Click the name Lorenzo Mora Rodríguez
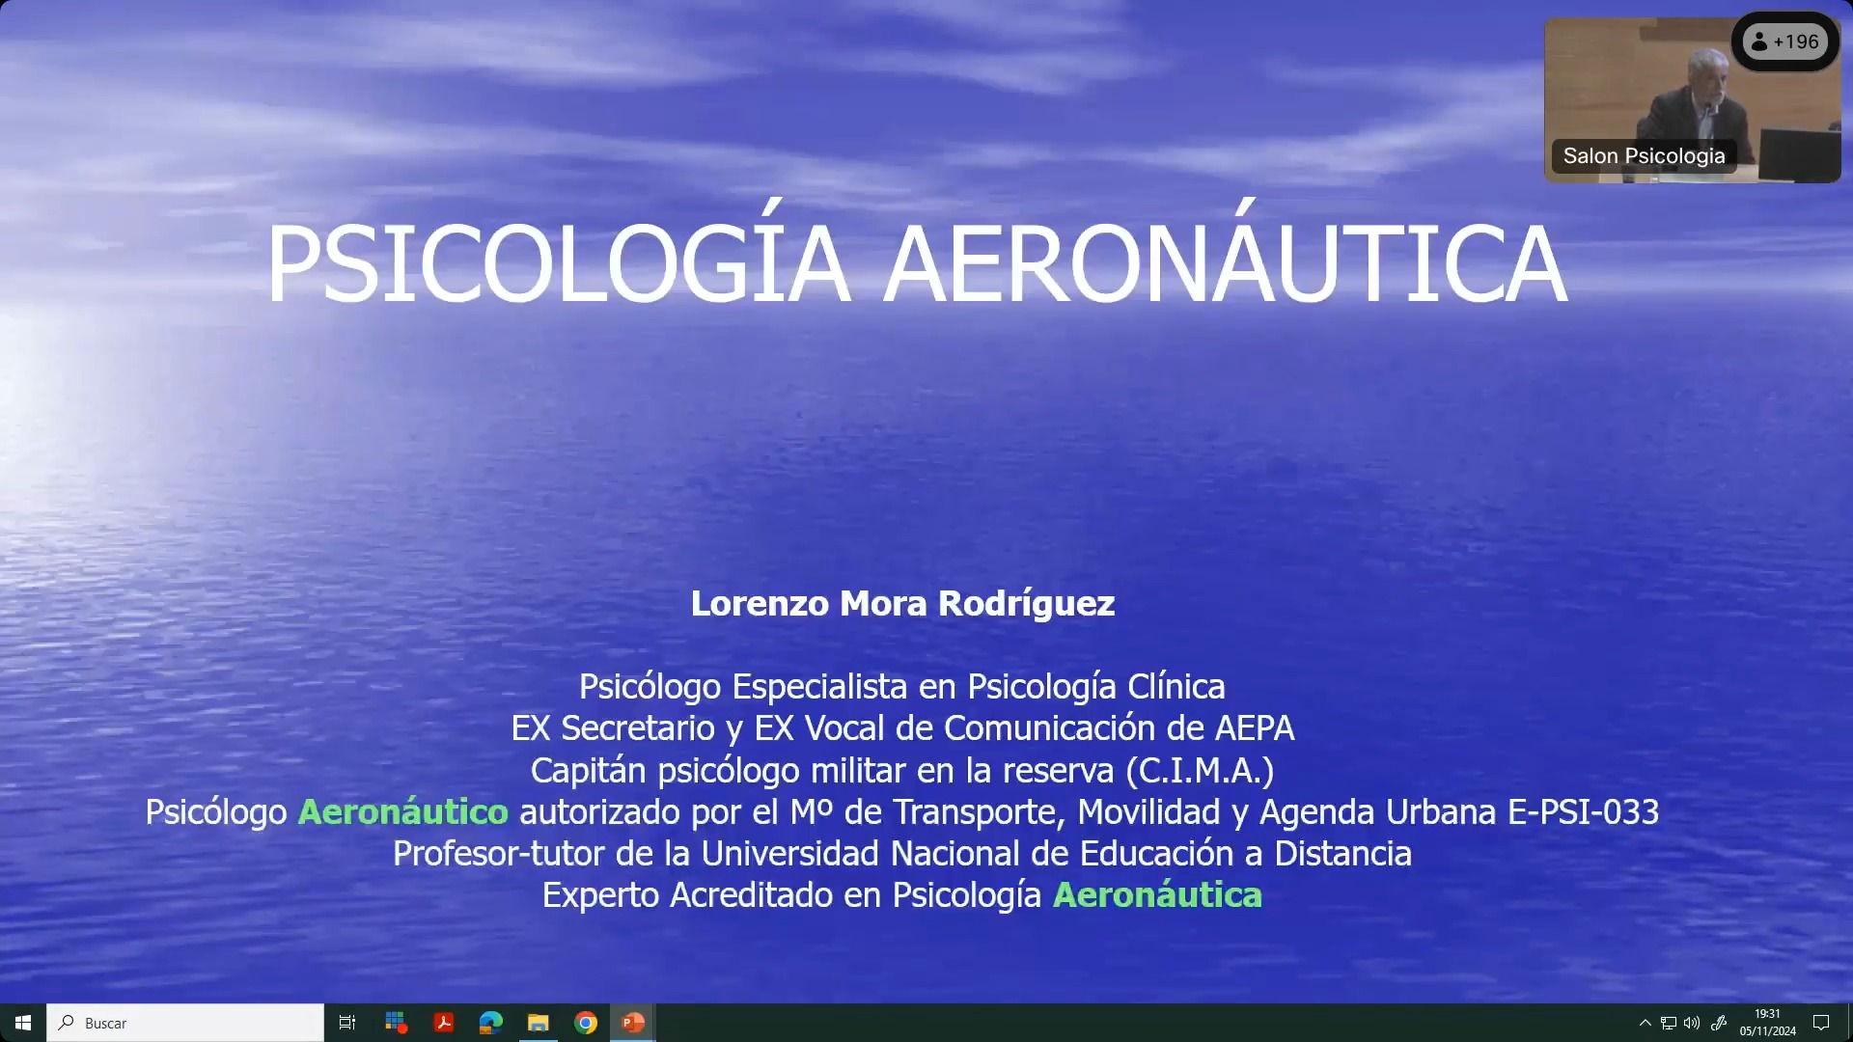Viewport: 1853px width, 1042px height. point(902,604)
